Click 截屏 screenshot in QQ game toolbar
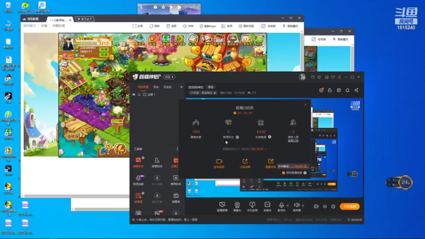Viewport: 425px width, 239px height. 227,26
